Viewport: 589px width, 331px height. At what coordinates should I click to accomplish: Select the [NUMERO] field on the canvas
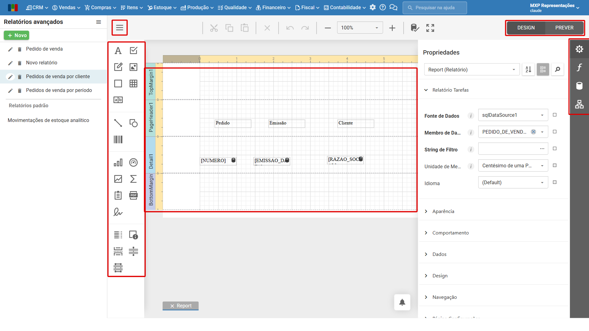coord(218,161)
